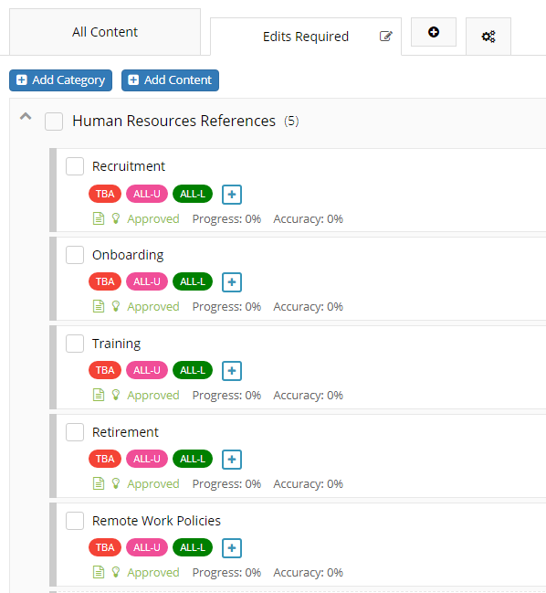Click the Add Category button
Viewport: 546px width, 593px height.
click(61, 80)
